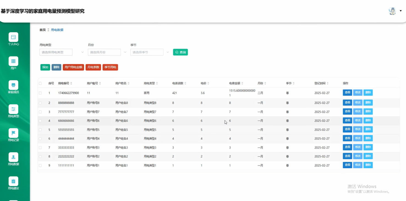Open 月电表数 chart button

coord(93,67)
